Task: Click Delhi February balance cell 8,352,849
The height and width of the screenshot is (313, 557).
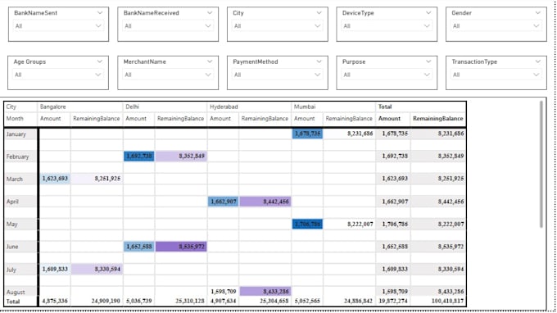Action: point(181,156)
